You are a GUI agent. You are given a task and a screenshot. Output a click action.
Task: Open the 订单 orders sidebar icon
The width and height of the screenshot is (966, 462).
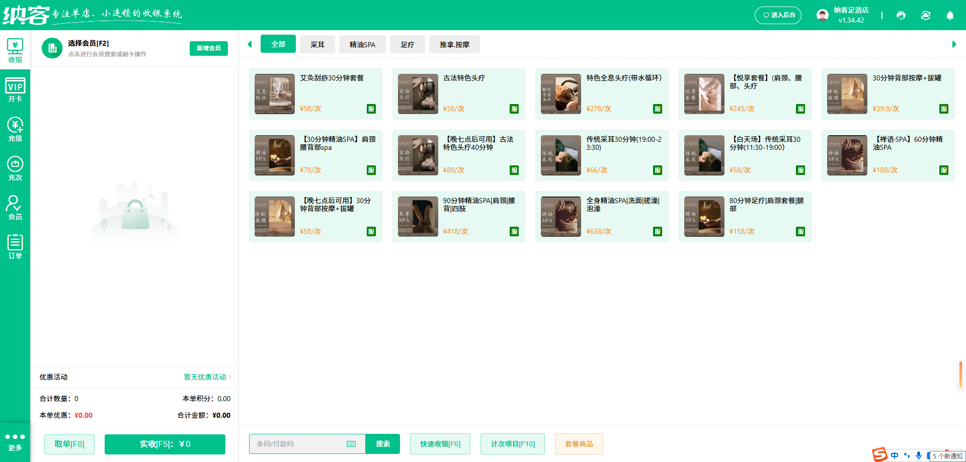(15, 246)
